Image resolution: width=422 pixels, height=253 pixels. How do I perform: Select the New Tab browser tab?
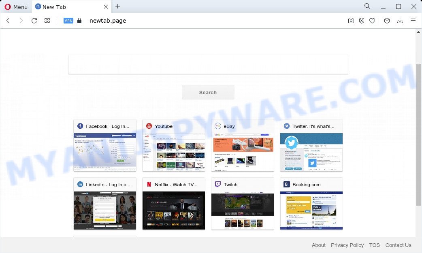pos(72,7)
